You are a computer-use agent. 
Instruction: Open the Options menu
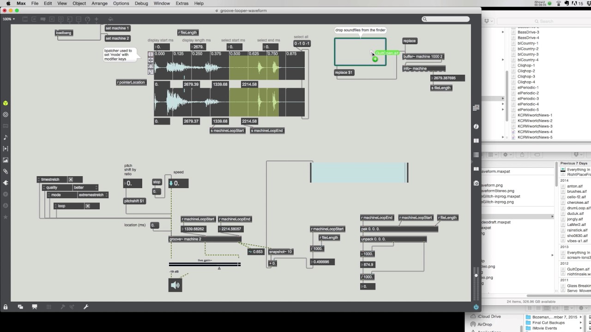tap(121, 3)
